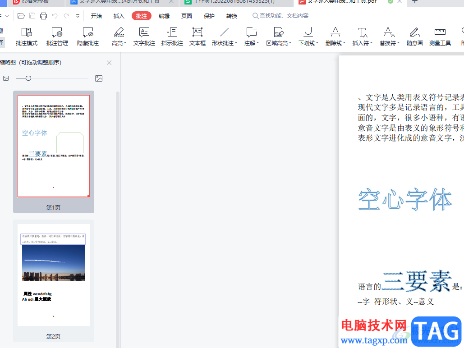Open the 转换 tab
The width and height of the screenshot is (464, 348).
[x=232, y=16]
